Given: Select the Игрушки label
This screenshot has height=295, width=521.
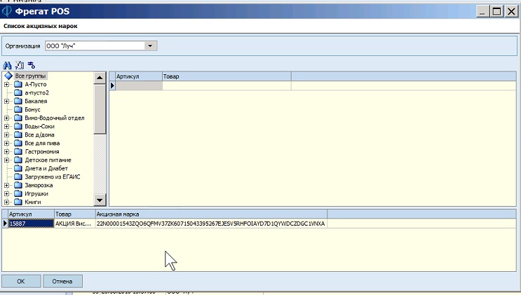Looking at the screenshot, I should pos(36,193).
